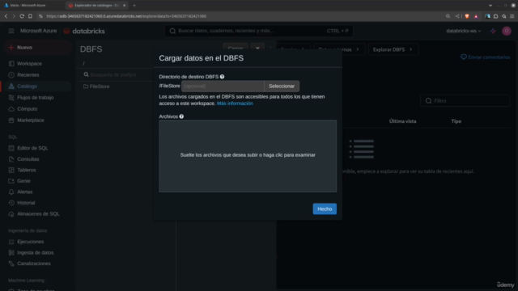Open a new browser tab
This screenshot has width=518, height=291.
pyautogui.click(x=134, y=6)
